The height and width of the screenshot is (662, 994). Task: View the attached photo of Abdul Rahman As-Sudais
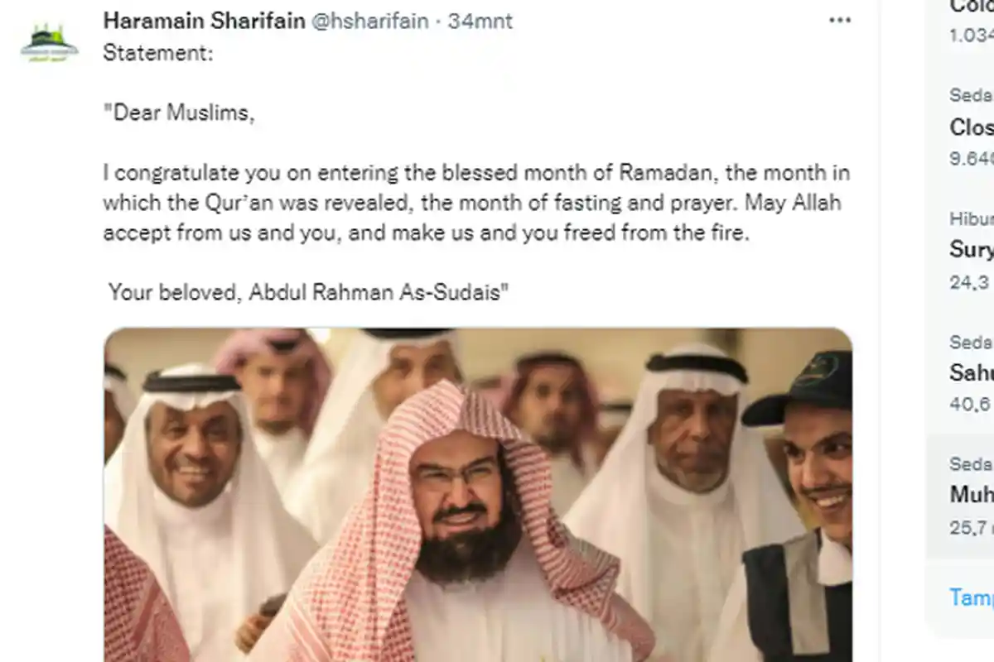480,496
